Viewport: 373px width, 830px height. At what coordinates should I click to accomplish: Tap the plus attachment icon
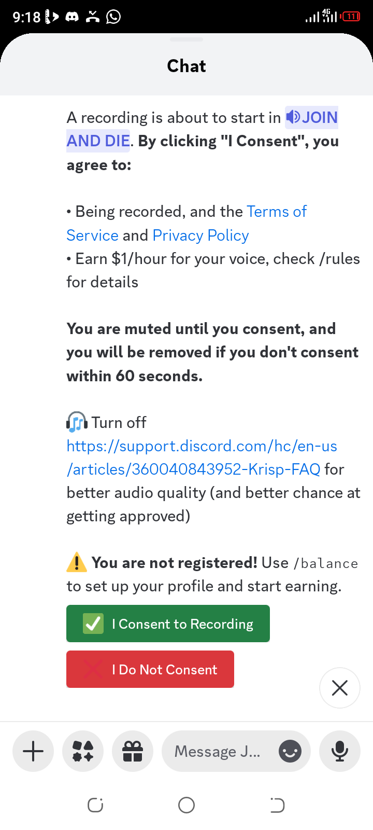(33, 751)
